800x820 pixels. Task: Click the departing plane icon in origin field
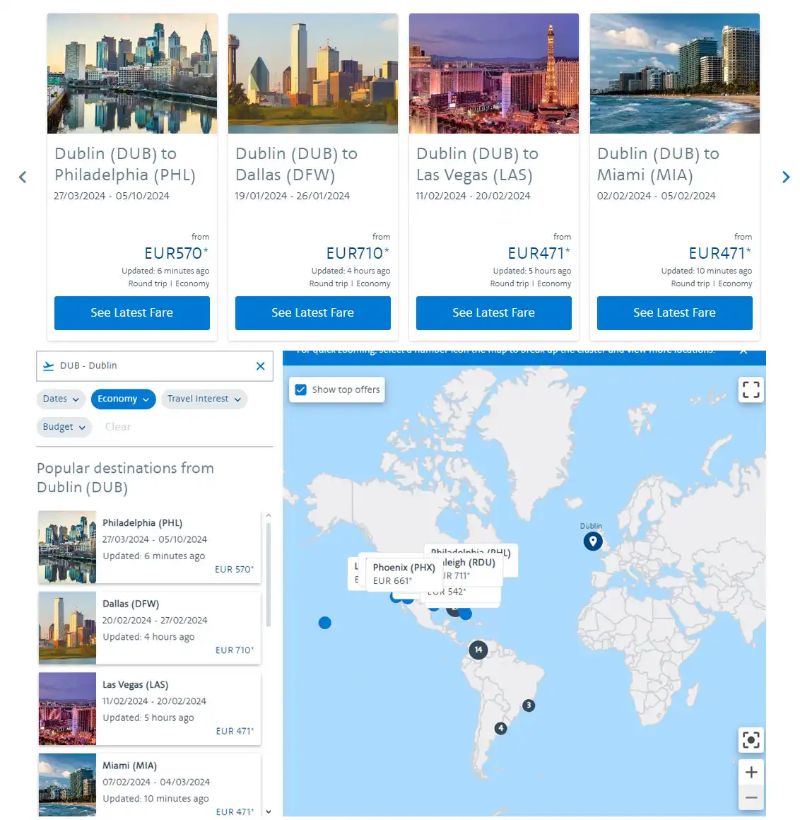point(49,366)
